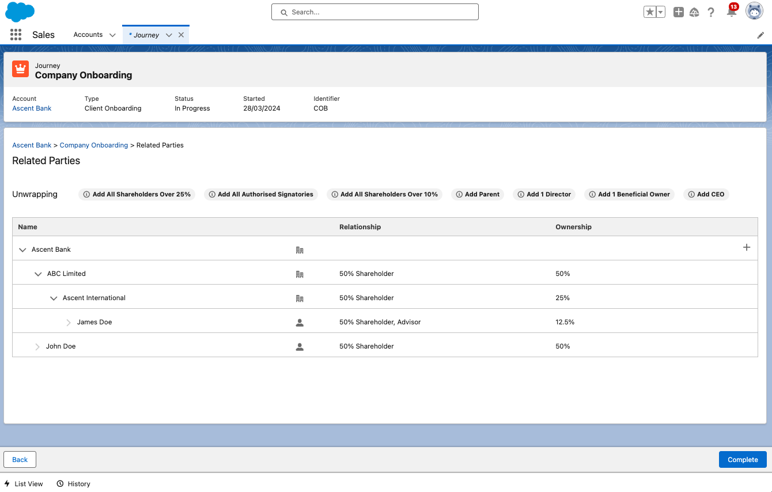The width and height of the screenshot is (772, 492).
Task: View notifications bell icon
Action: coord(731,12)
